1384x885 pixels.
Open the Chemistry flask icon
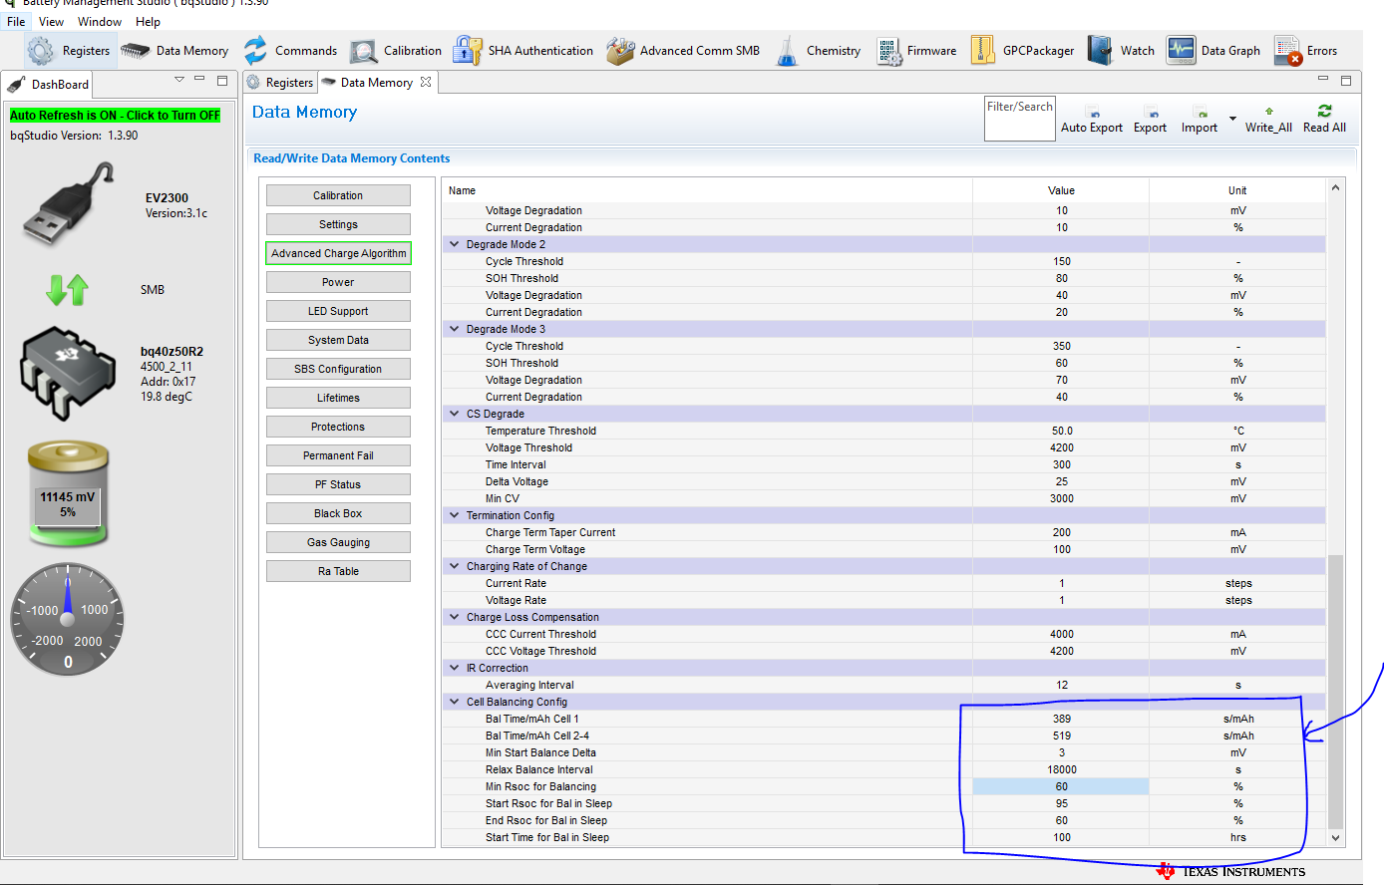[x=788, y=51]
